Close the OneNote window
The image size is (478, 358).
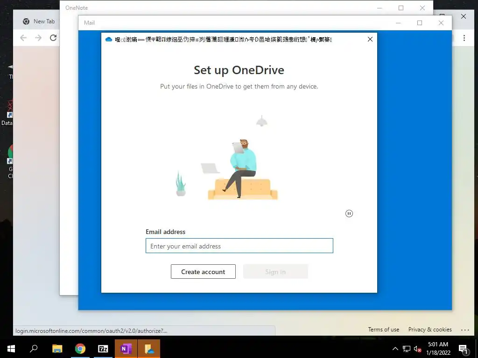pos(422,8)
